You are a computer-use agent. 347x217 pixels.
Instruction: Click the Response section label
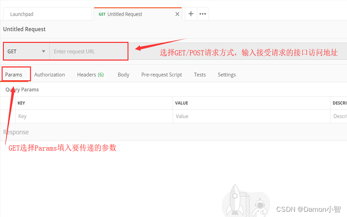[16, 132]
